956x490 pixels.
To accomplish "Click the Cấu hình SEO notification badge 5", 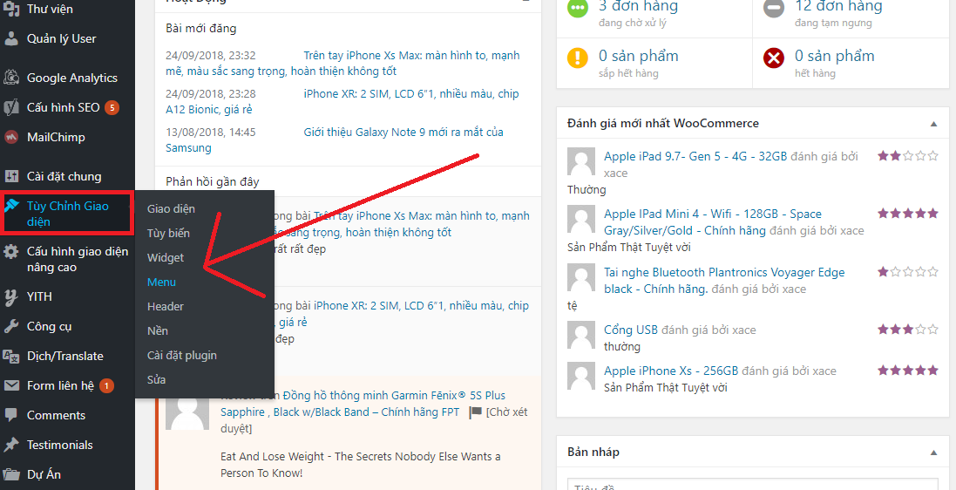I will (x=112, y=108).
